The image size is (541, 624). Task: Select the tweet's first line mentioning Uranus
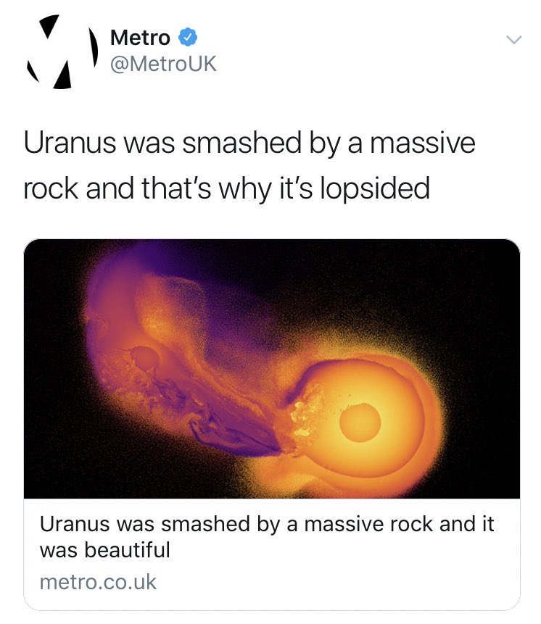[249, 143]
